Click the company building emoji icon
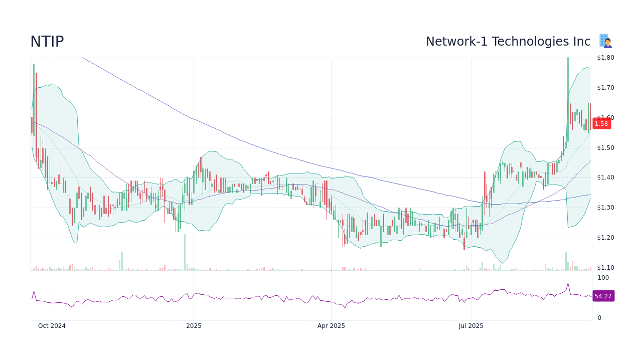The height and width of the screenshot is (361, 642). pos(605,40)
